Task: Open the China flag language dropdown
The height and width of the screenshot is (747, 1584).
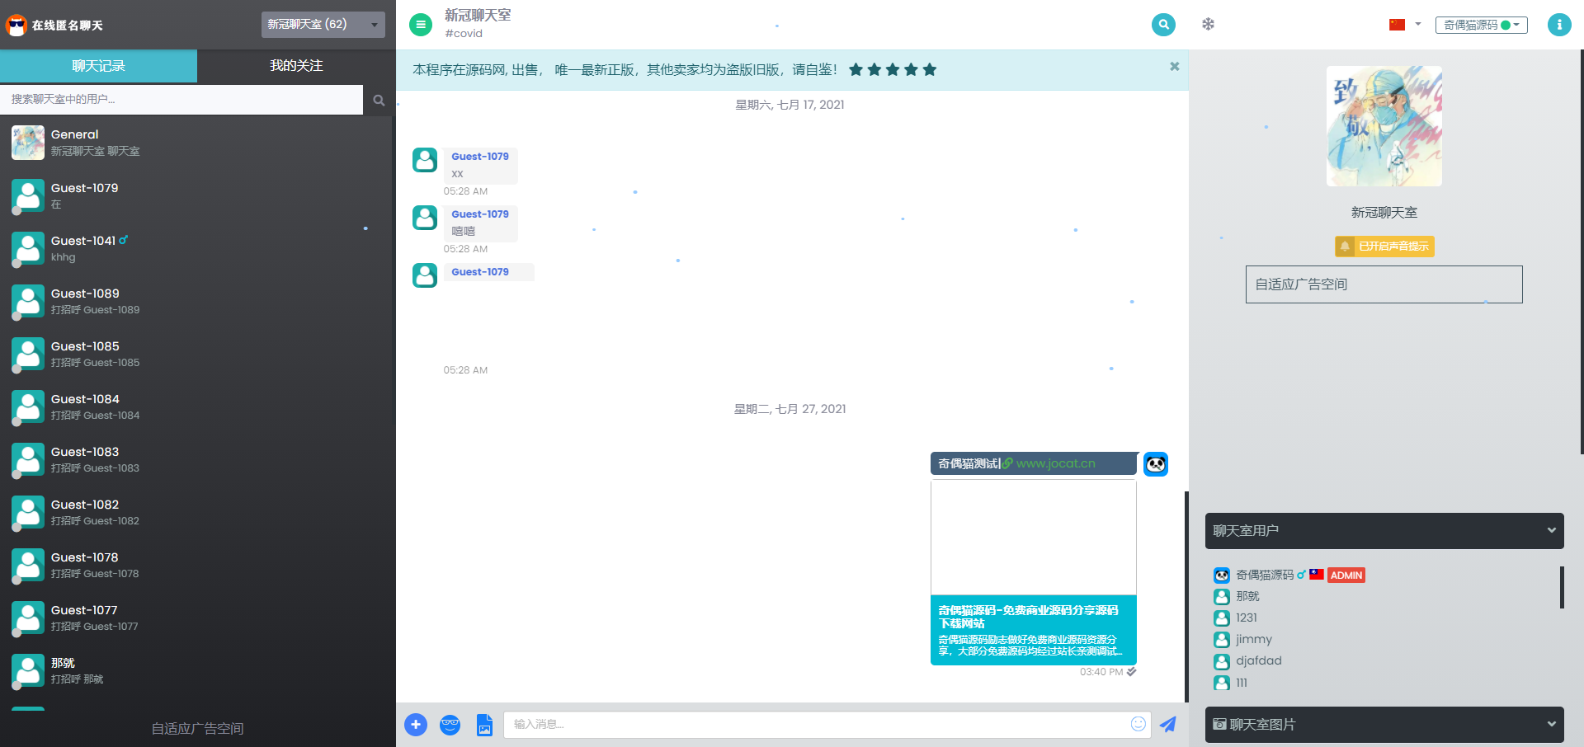Action: pyautogui.click(x=1405, y=25)
